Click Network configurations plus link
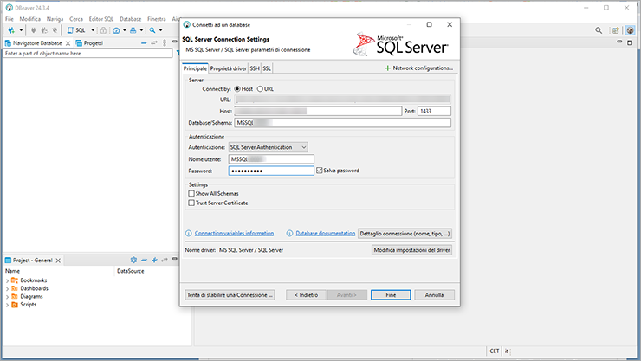Image resolution: width=641 pixels, height=361 pixels. tap(418, 68)
